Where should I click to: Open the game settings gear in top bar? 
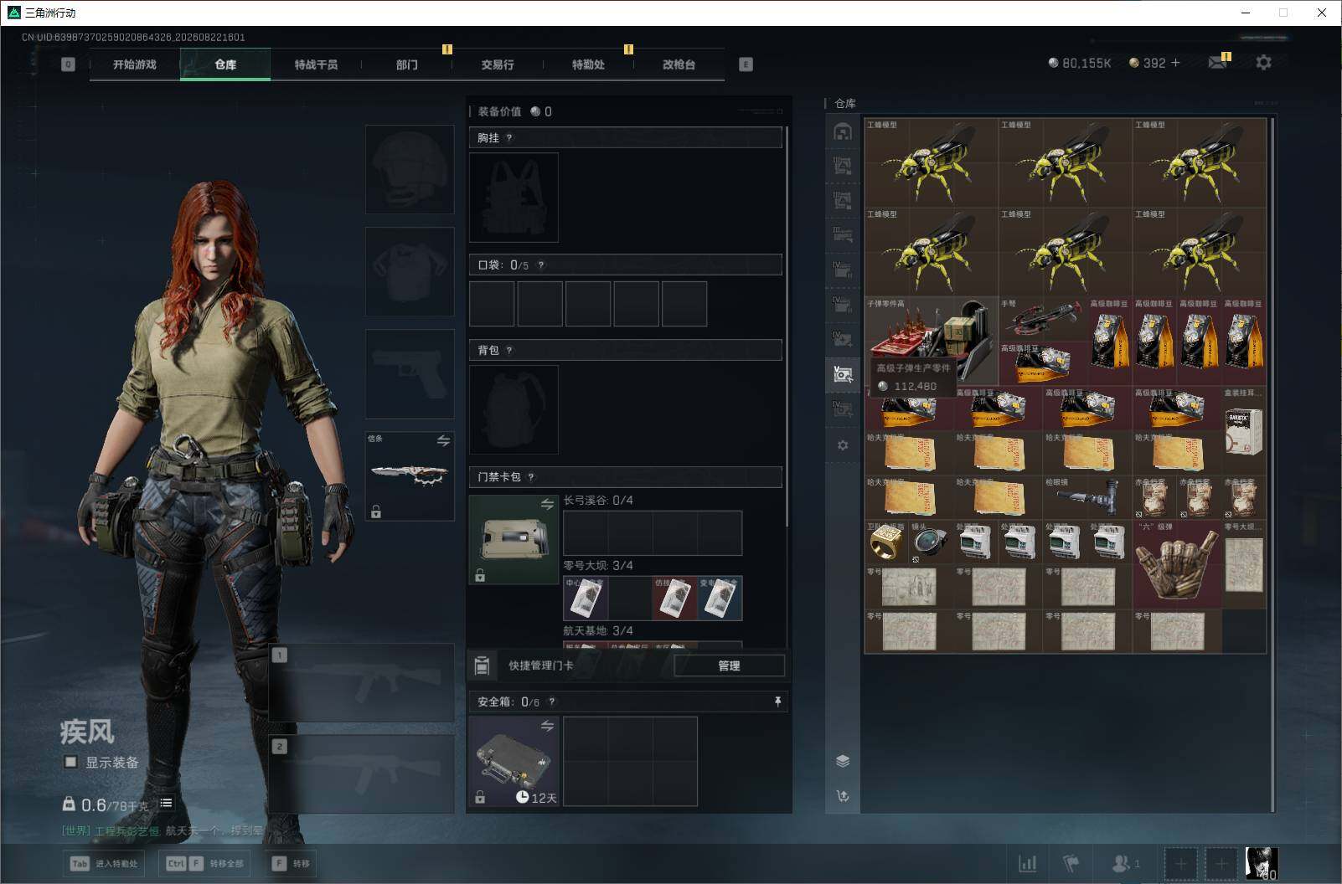point(1263,63)
